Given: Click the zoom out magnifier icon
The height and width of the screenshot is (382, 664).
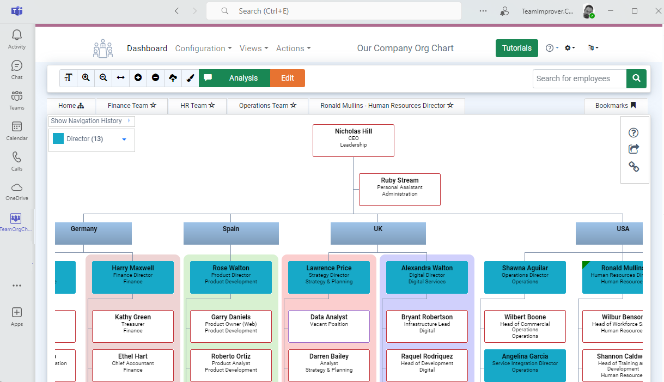Looking at the screenshot, I should [103, 78].
